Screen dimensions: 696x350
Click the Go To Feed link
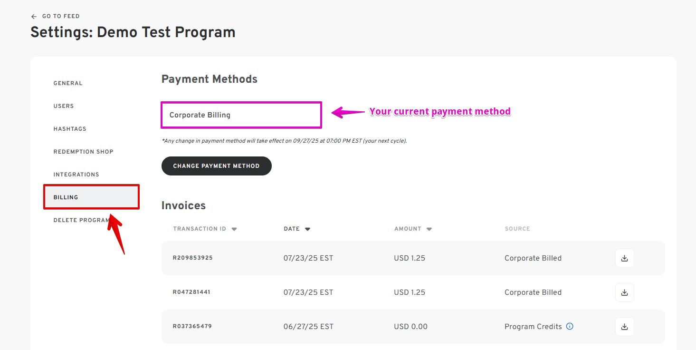coord(61,17)
